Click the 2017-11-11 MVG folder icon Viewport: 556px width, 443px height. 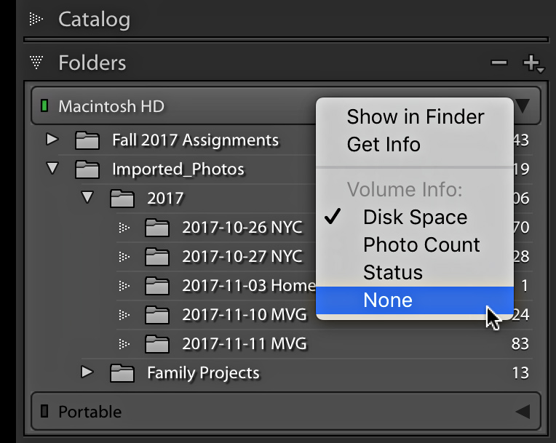pos(156,344)
